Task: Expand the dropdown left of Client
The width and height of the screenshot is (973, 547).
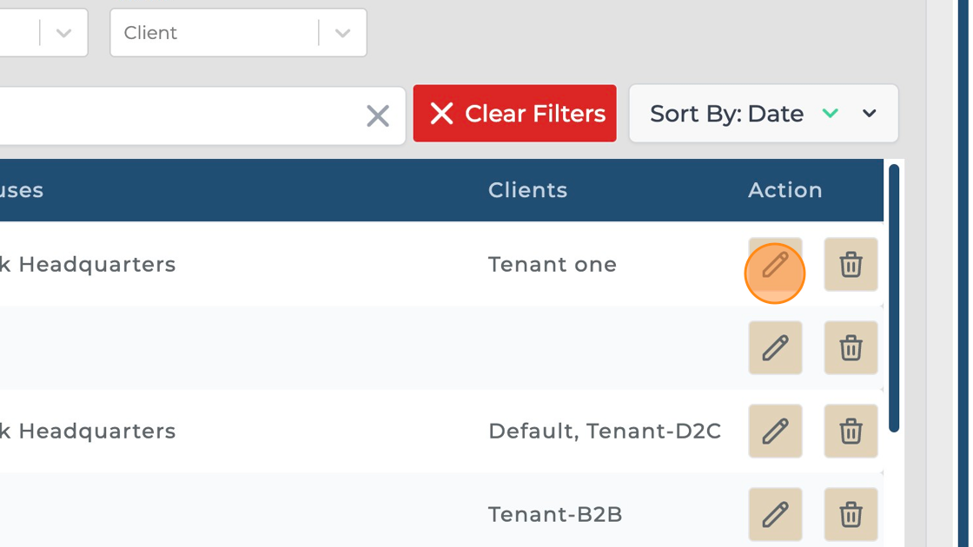Action: click(x=63, y=33)
